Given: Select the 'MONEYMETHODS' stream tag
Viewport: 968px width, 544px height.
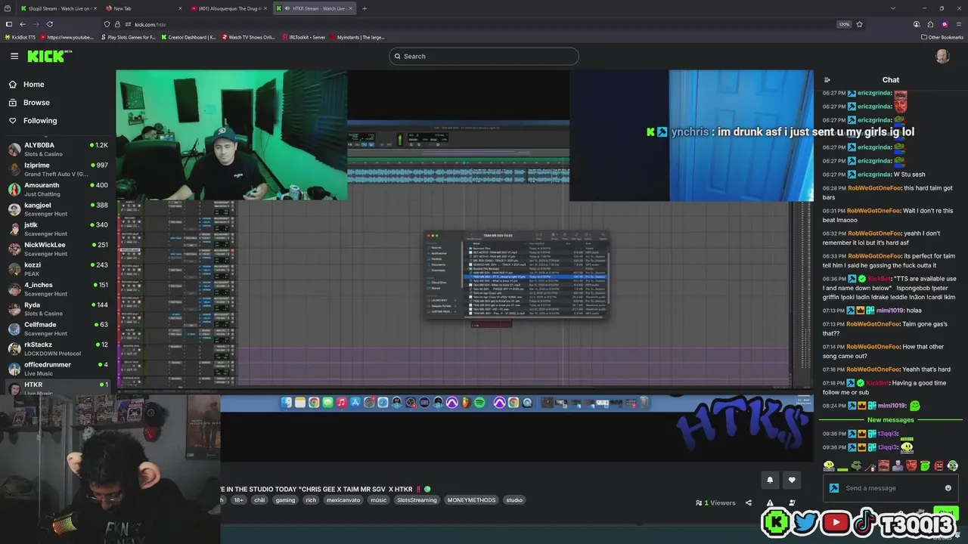Looking at the screenshot, I should point(471,499).
